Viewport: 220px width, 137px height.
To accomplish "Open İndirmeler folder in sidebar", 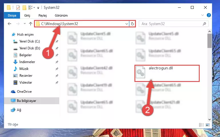I will click(x=27, y=62).
